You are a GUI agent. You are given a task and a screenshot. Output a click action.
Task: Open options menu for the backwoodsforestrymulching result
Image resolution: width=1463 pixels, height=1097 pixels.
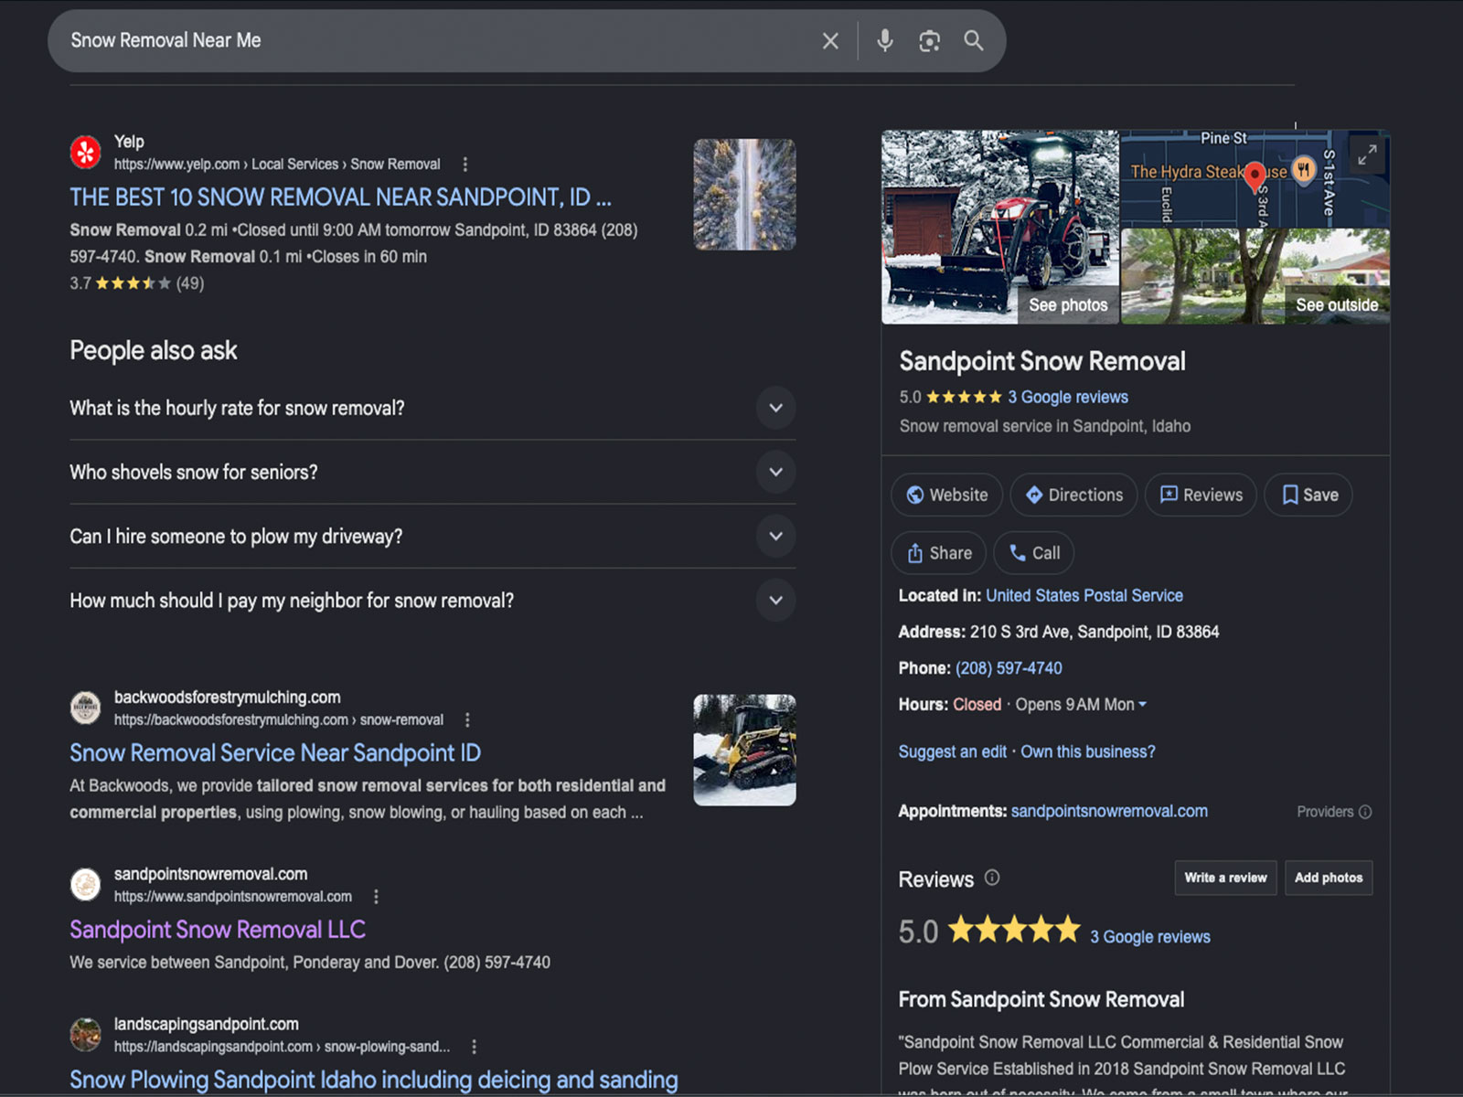tap(467, 720)
